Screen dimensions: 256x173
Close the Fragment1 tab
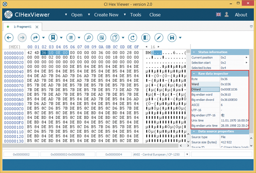[37, 27]
